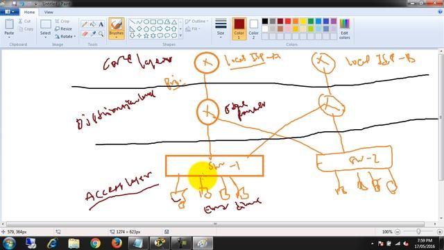Image resolution: width=444 pixels, height=250 pixels.
Task: Choose the Right arrow shape
Action: [x=160, y=28]
